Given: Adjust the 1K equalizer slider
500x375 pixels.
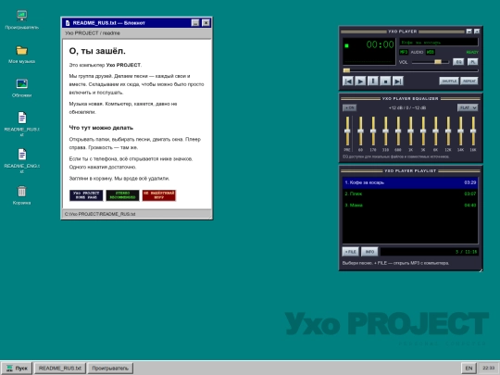Looking at the screenshot, I should (410, 131).
